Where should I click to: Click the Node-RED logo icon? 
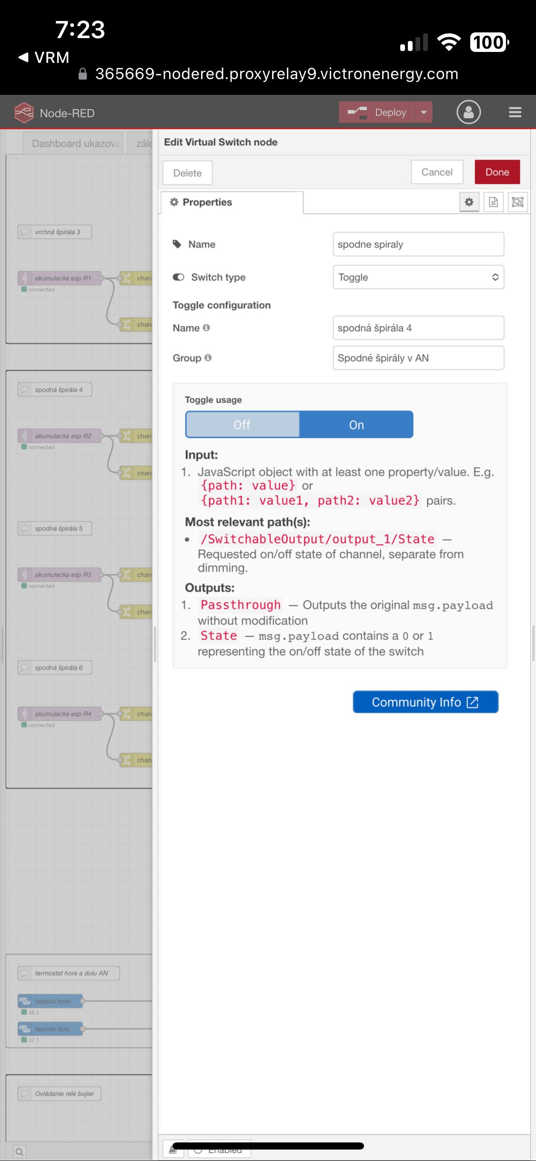tap(24, 113)
